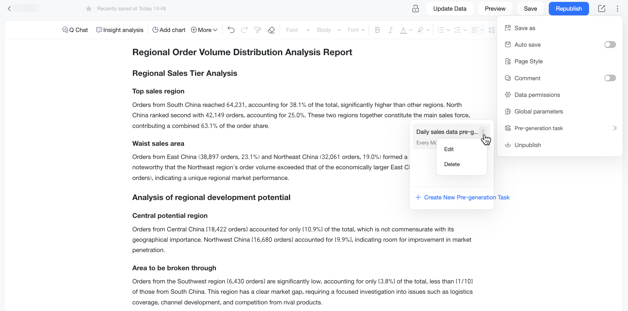Open Q Chat assistant
This screenshot has height=311, width=628.
click(75, 30)
